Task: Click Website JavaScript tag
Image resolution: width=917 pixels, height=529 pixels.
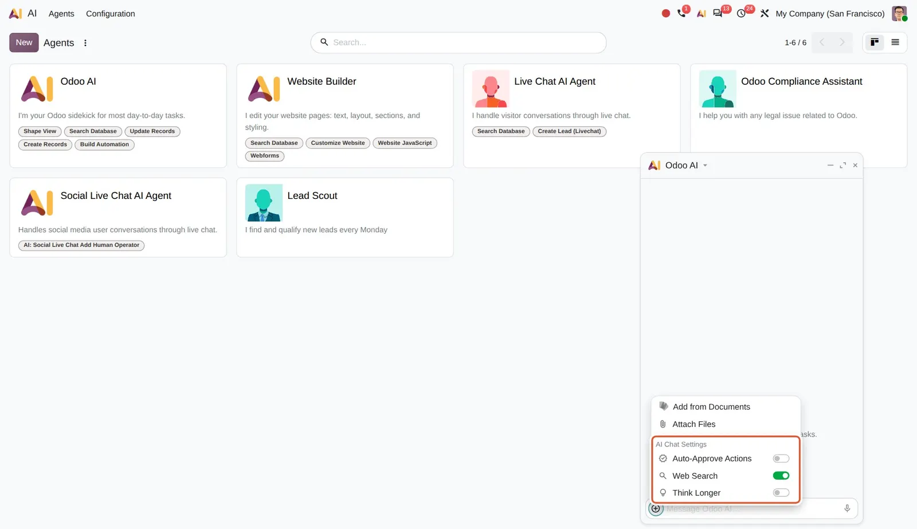Action: [x=405, y=143]
